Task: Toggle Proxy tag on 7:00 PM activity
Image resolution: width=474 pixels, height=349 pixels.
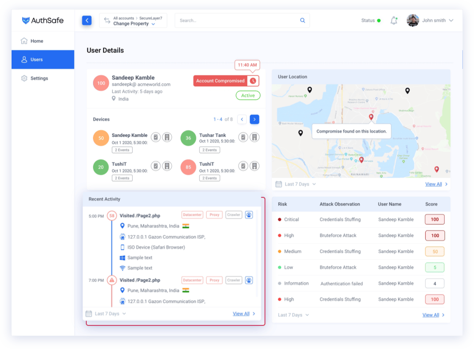Action: [x=214, y=280]
